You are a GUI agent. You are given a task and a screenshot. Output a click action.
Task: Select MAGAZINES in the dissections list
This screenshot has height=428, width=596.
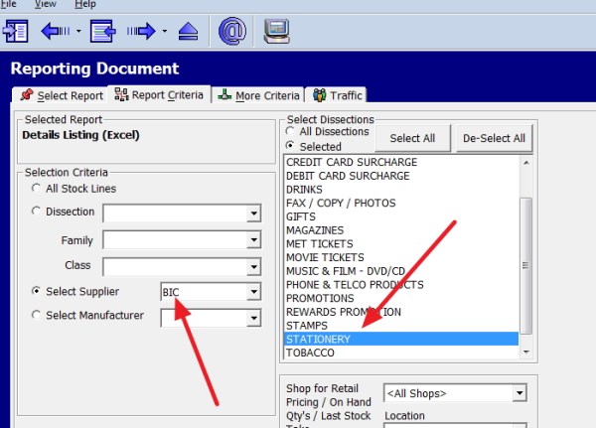tap(401, 230)
